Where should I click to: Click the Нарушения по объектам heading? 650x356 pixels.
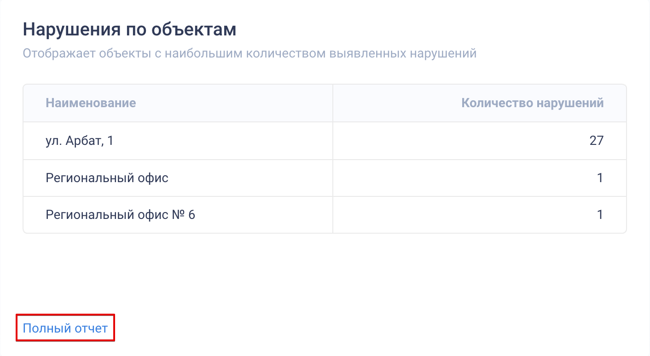click(x=129, y=30)
